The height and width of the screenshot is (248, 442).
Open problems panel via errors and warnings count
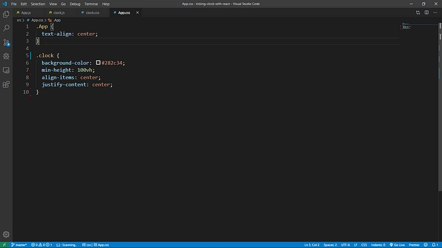click(41, 245)
